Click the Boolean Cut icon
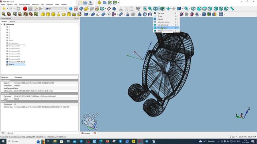 coord(98,14)
